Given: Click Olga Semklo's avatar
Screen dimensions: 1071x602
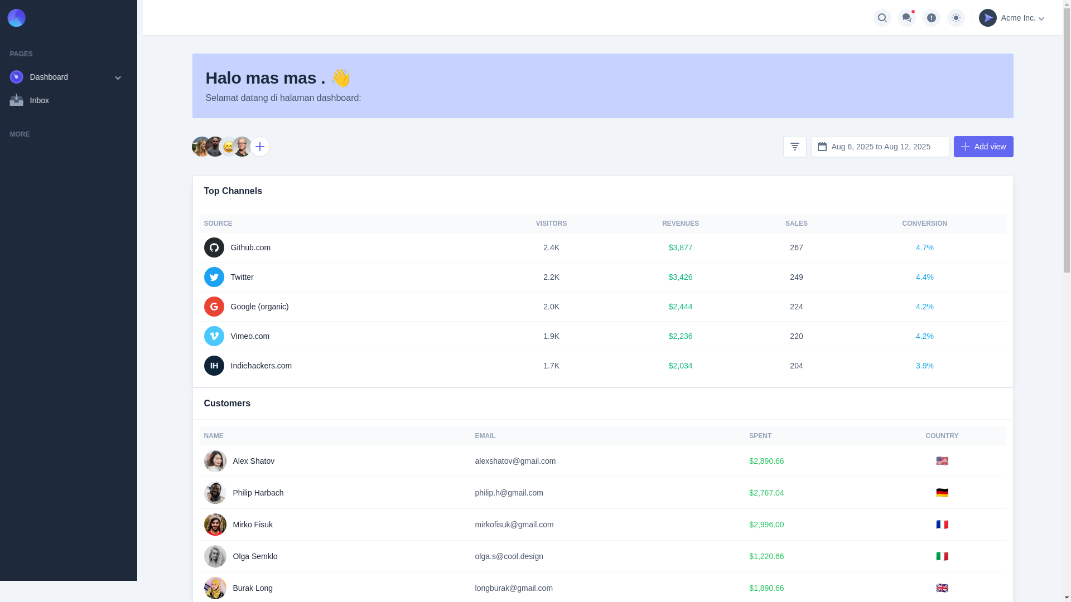Looking at the screenshot, I should click(x=215, y=556).
